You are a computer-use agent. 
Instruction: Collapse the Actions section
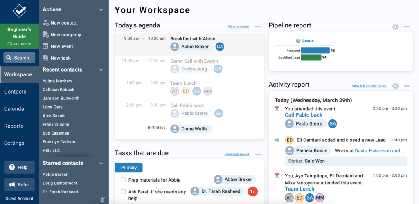tap(101, 10)
